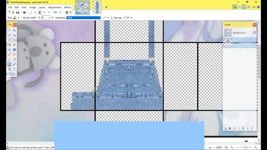Click the Cut scissors icon
Viewport: 267px width, 150px height.
pos(31,12)
